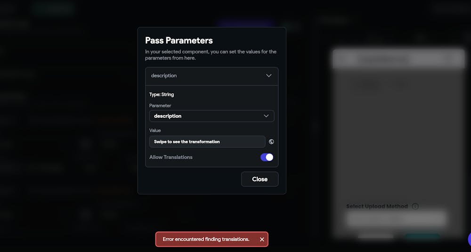The image size is (471, 252).
Task: Click the blurred light button beside teal button
Action: click(x=375, y=237)
